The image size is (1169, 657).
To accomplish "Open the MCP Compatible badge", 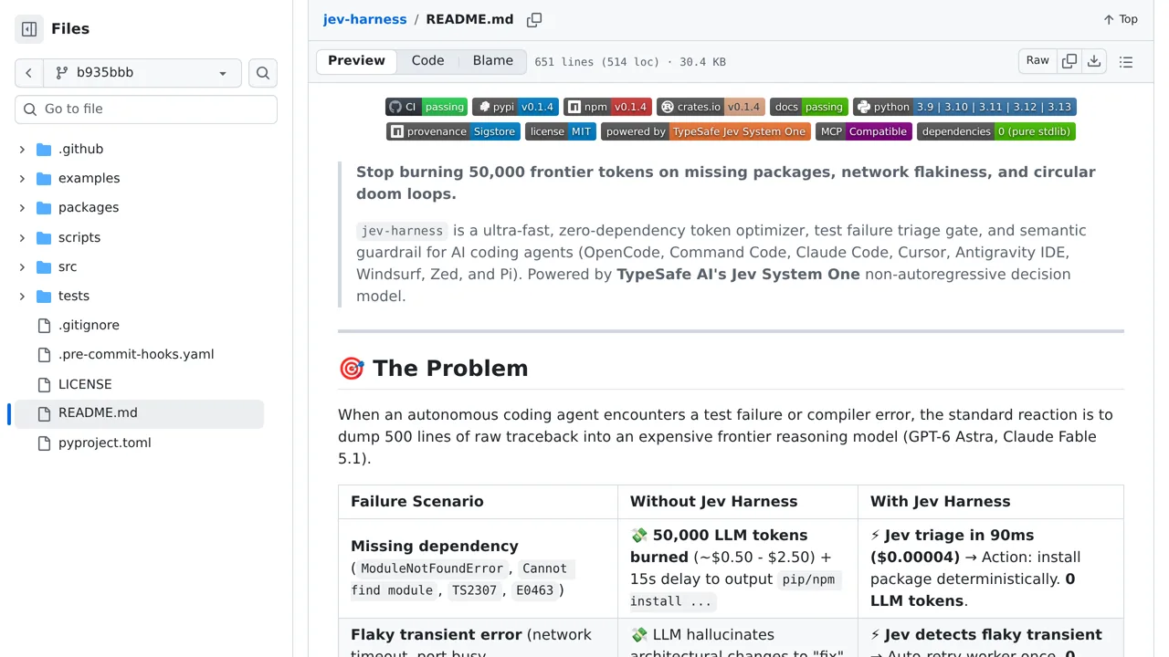I will pyautogui.click(x=864, y=131).
